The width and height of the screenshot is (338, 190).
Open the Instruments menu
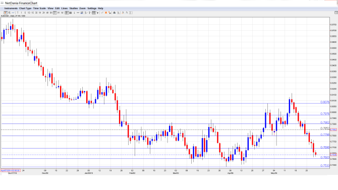(11, 8)
